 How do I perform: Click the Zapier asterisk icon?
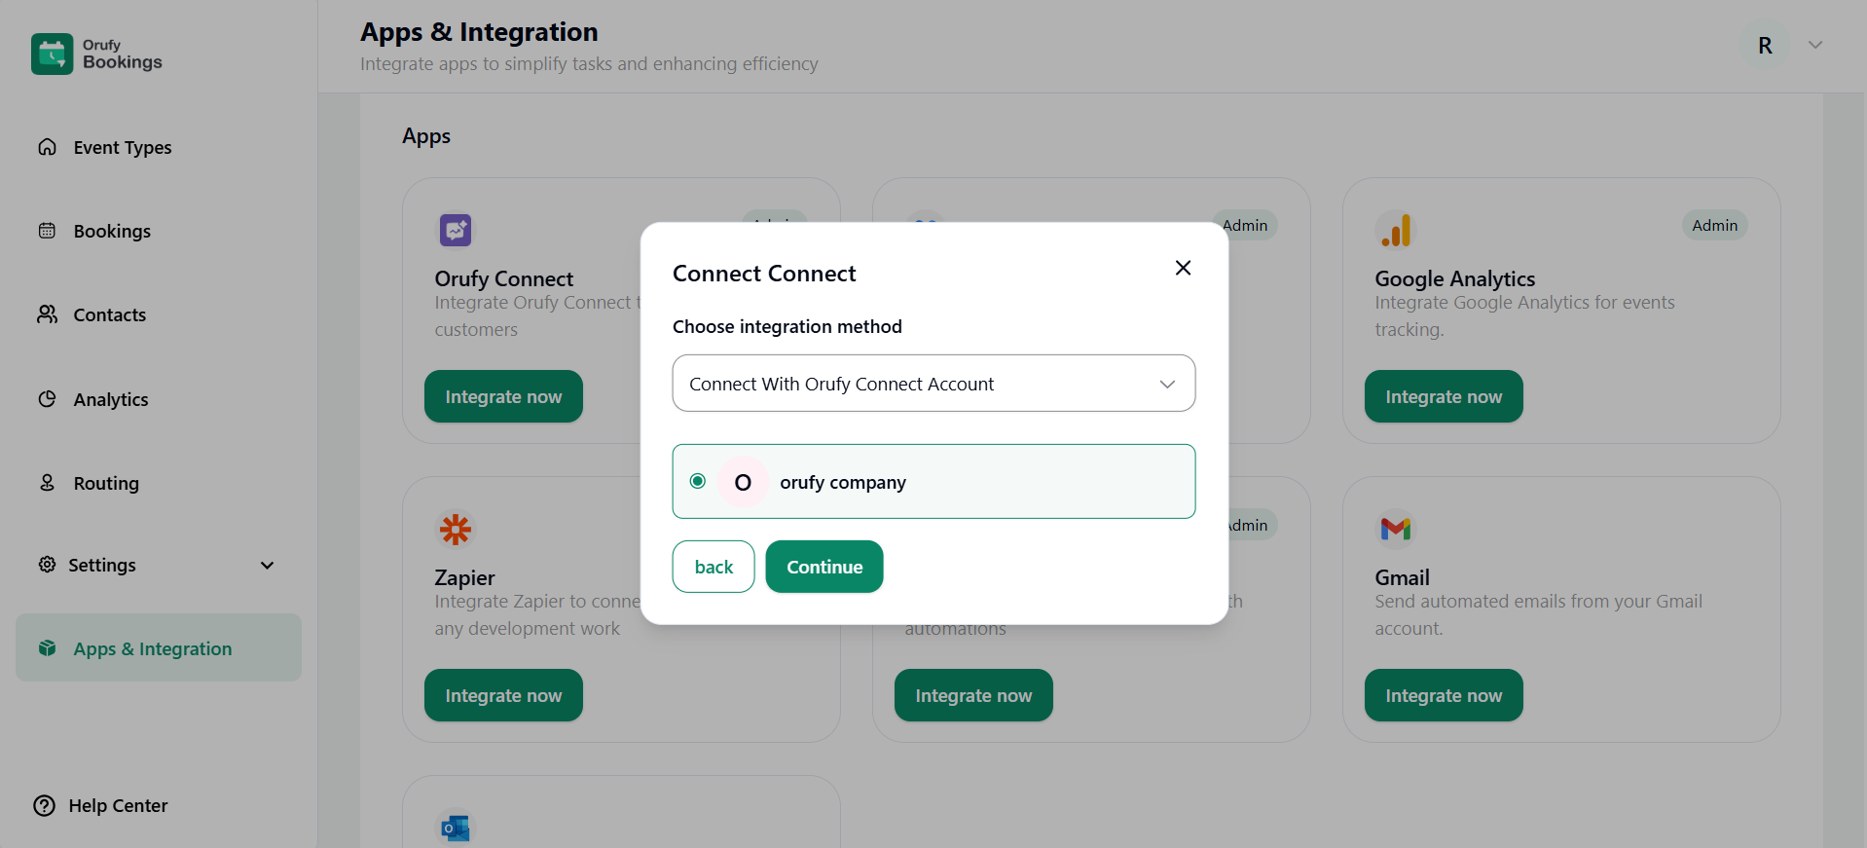pyautogui.click(x=455, y=530)
